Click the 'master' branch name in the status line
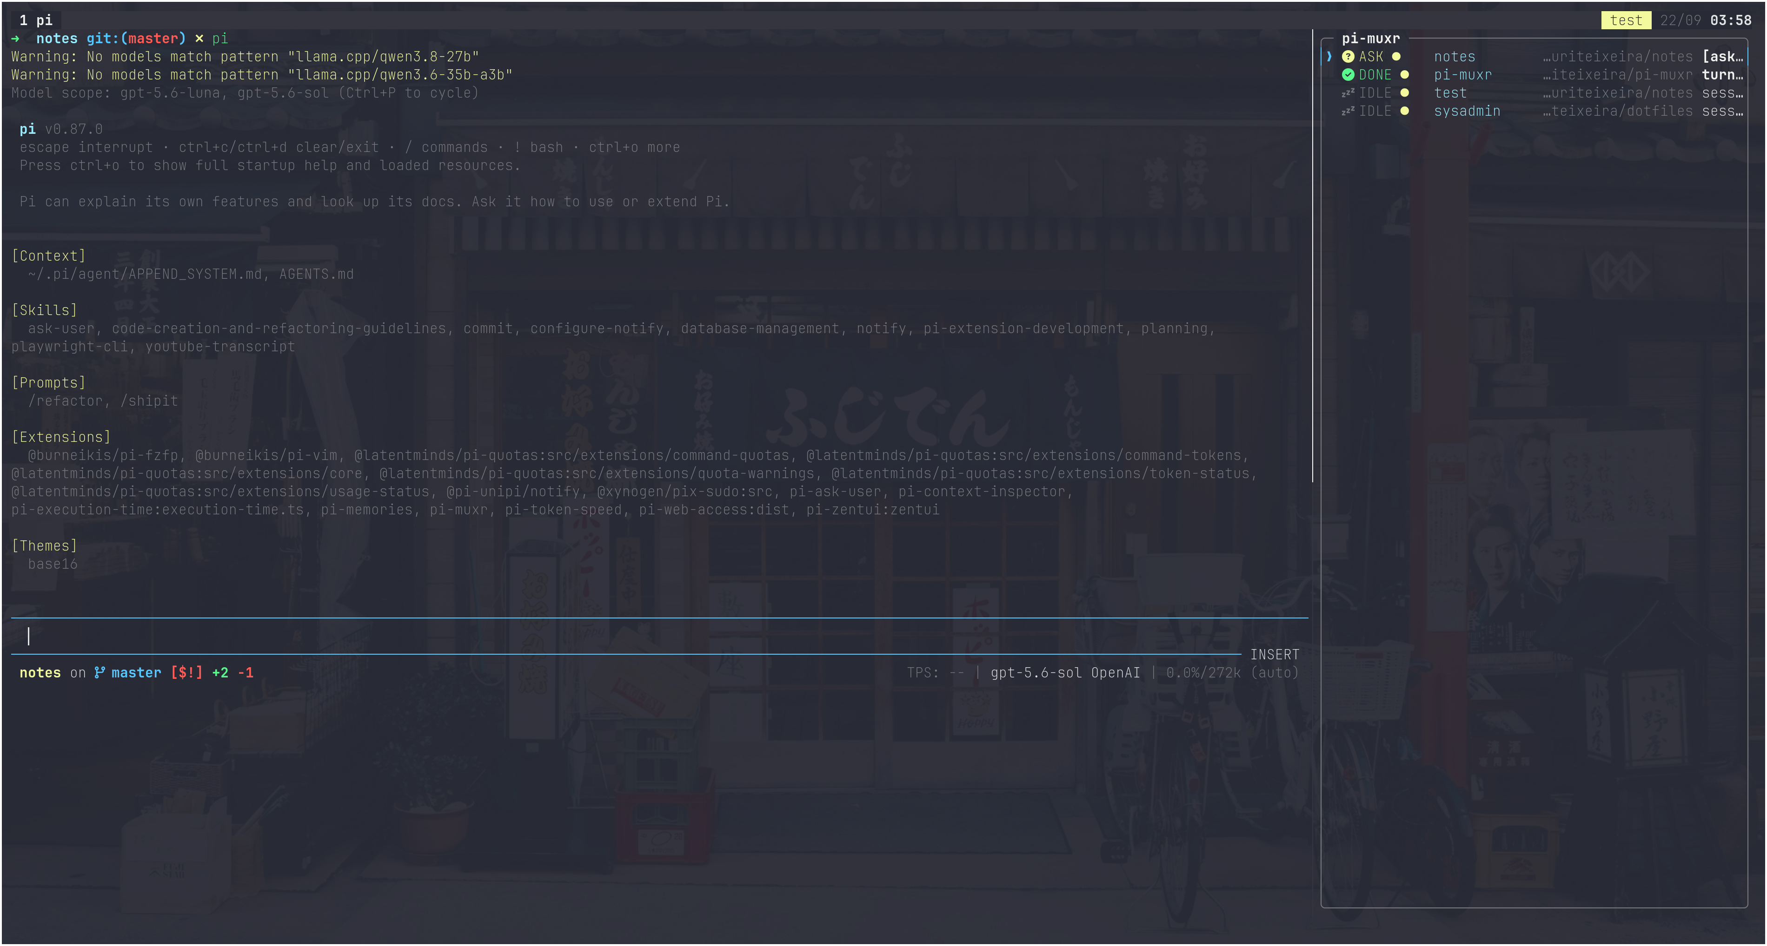 (x=137, y=672)
